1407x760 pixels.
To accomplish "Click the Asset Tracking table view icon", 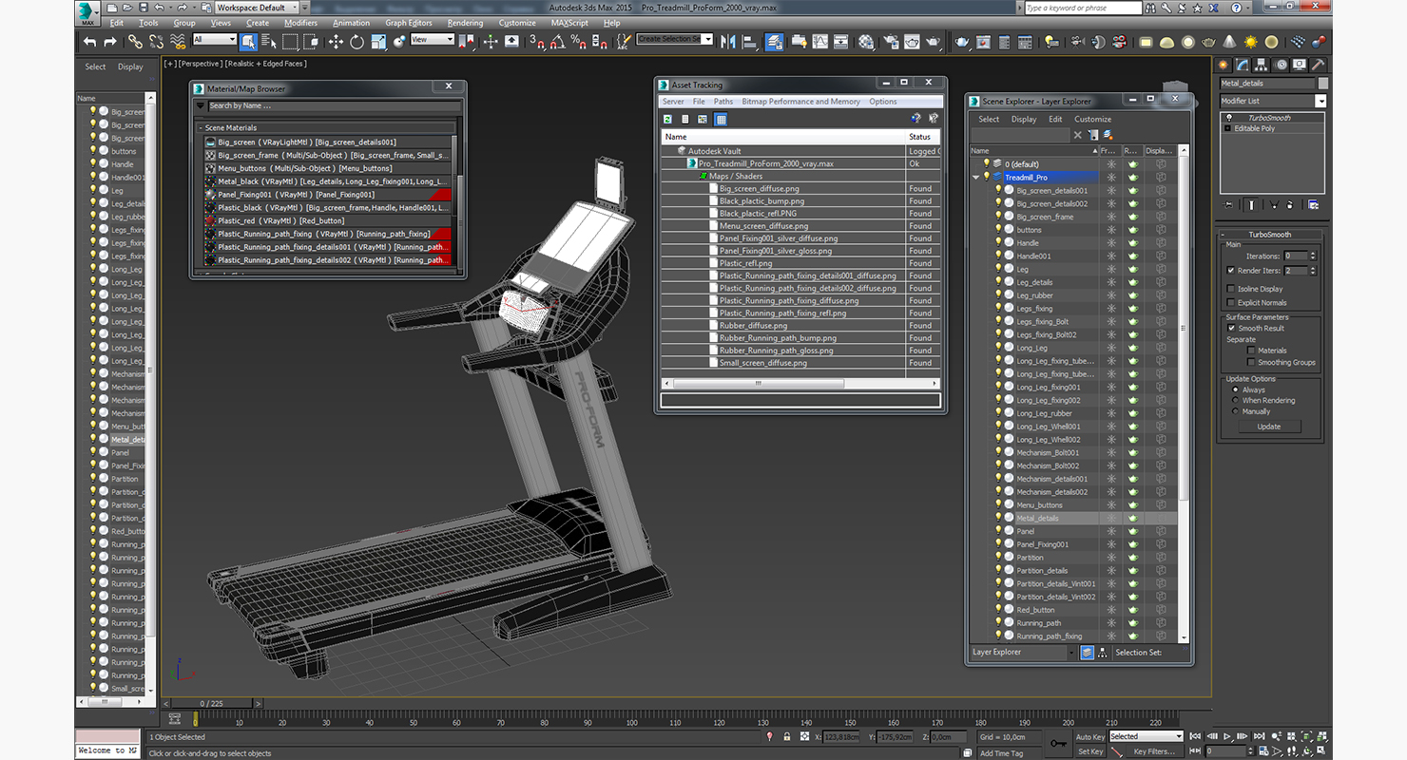I will coord(721,119).
